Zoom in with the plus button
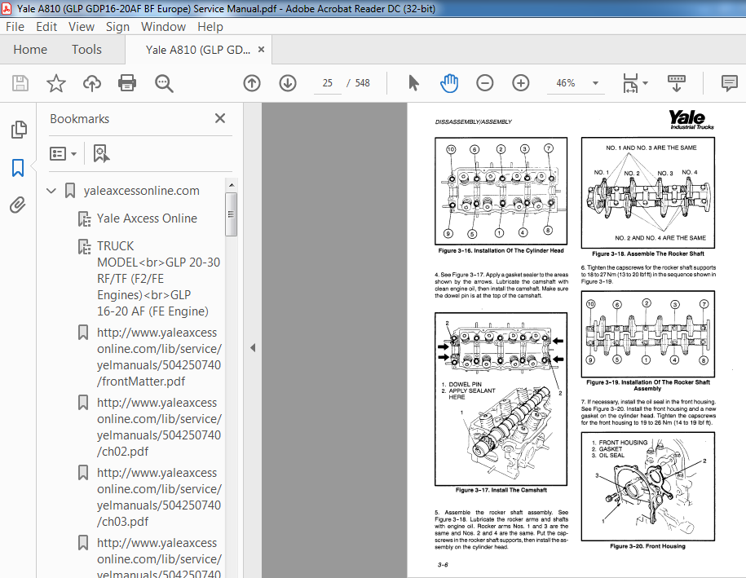Viewport: 746px width, 578px height. point(520,83)
